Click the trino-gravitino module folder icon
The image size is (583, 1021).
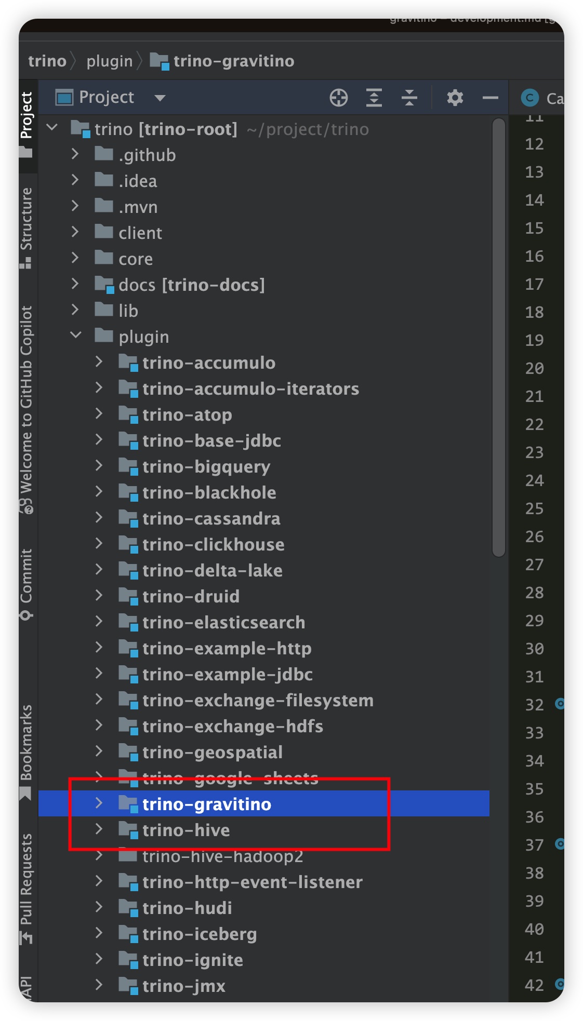pyautogui.click(x=128, y=804)
